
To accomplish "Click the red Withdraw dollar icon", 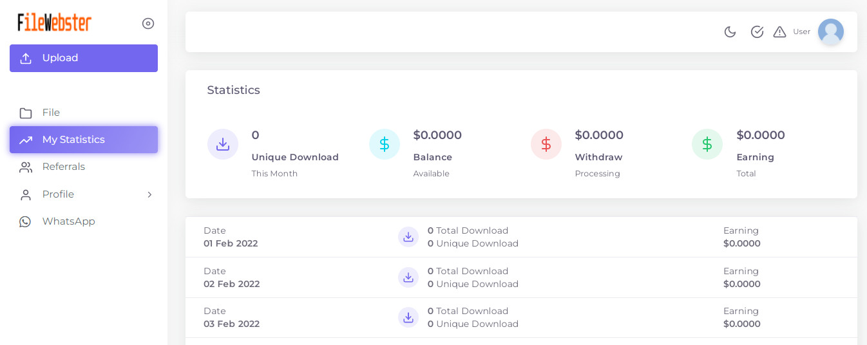I will pyautogui.click(x=546, y=144).
